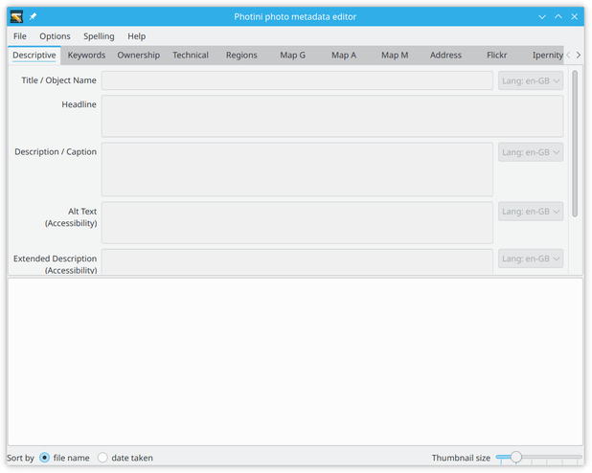
Task: Switch to the Regions tab
Action: (241, 56)
